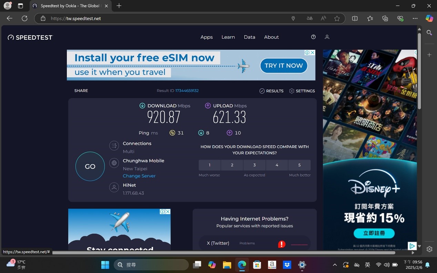Open a new browser tab
Screen dimensions: 437x273
tap(119, 6)
